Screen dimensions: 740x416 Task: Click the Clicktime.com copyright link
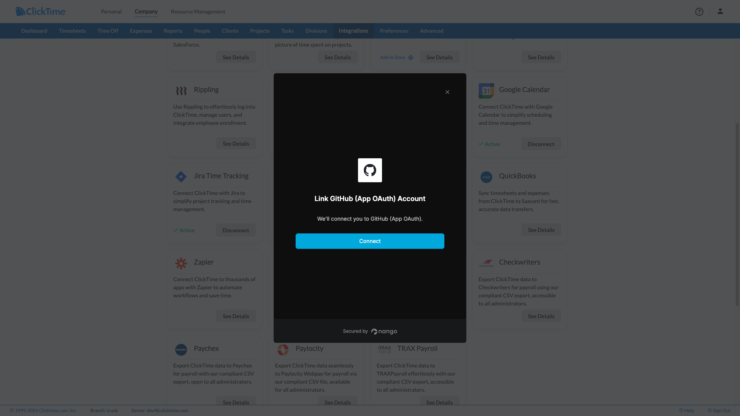44,411
